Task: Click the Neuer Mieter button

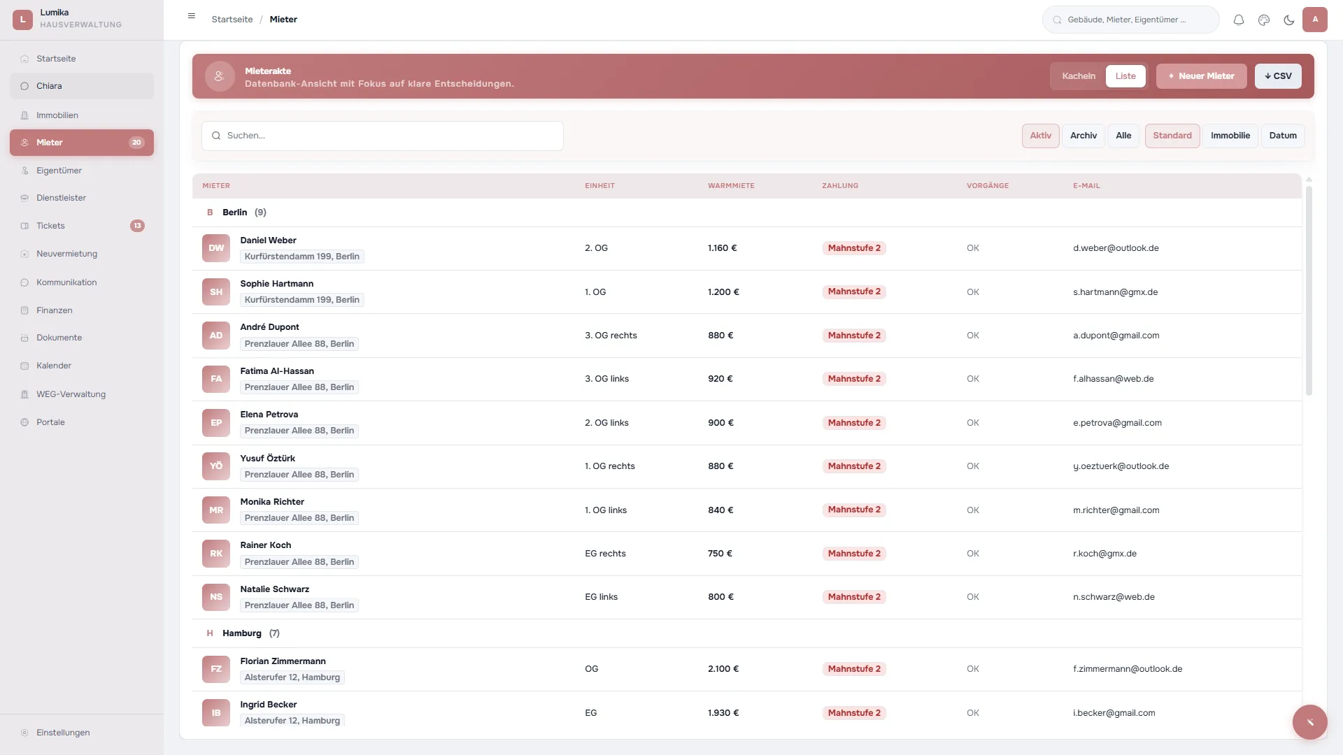Action: click(x=1201, y=76)
